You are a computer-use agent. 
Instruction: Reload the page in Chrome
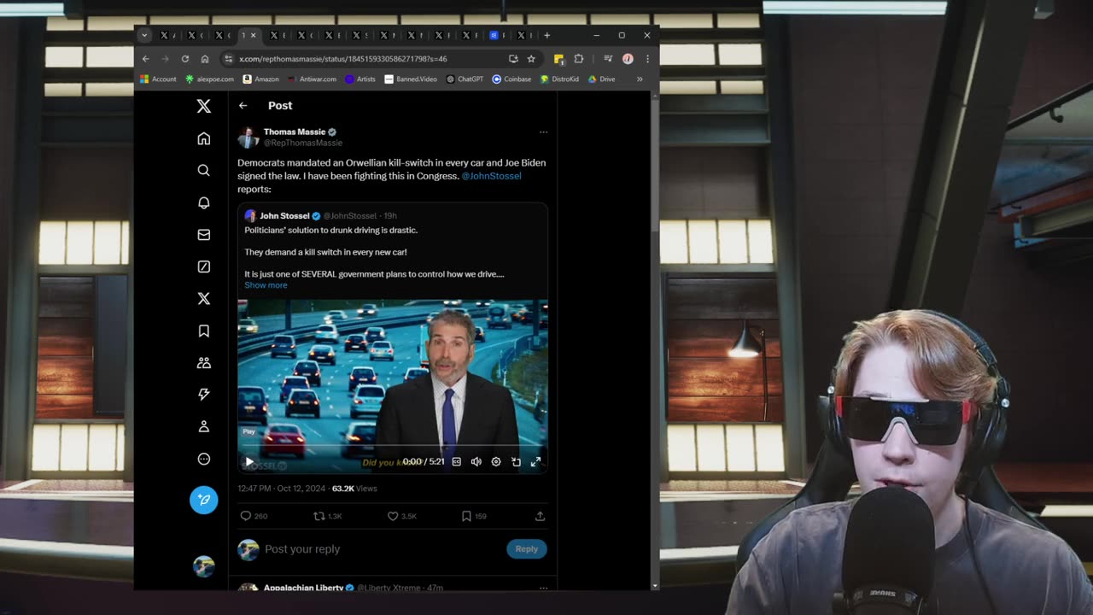tap(184, 59)
